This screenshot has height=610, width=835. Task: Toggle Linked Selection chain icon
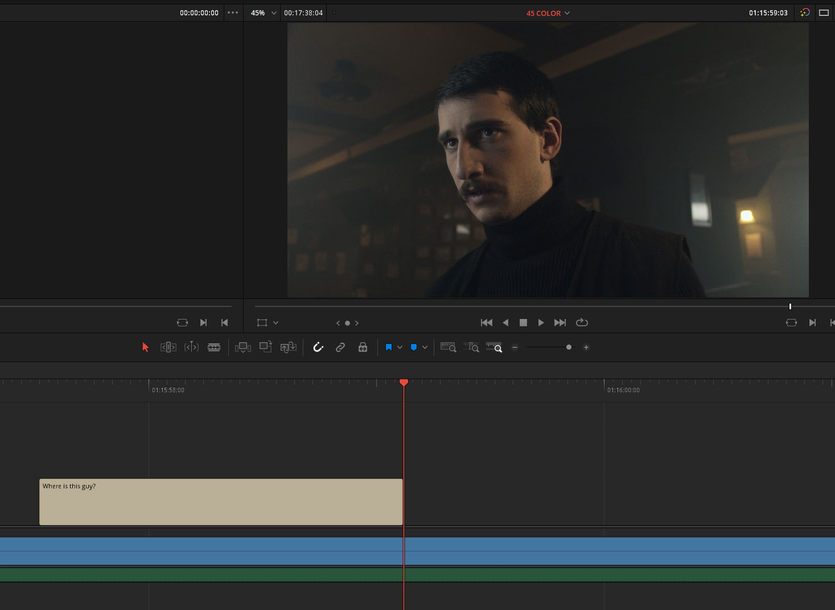point(340,347)
